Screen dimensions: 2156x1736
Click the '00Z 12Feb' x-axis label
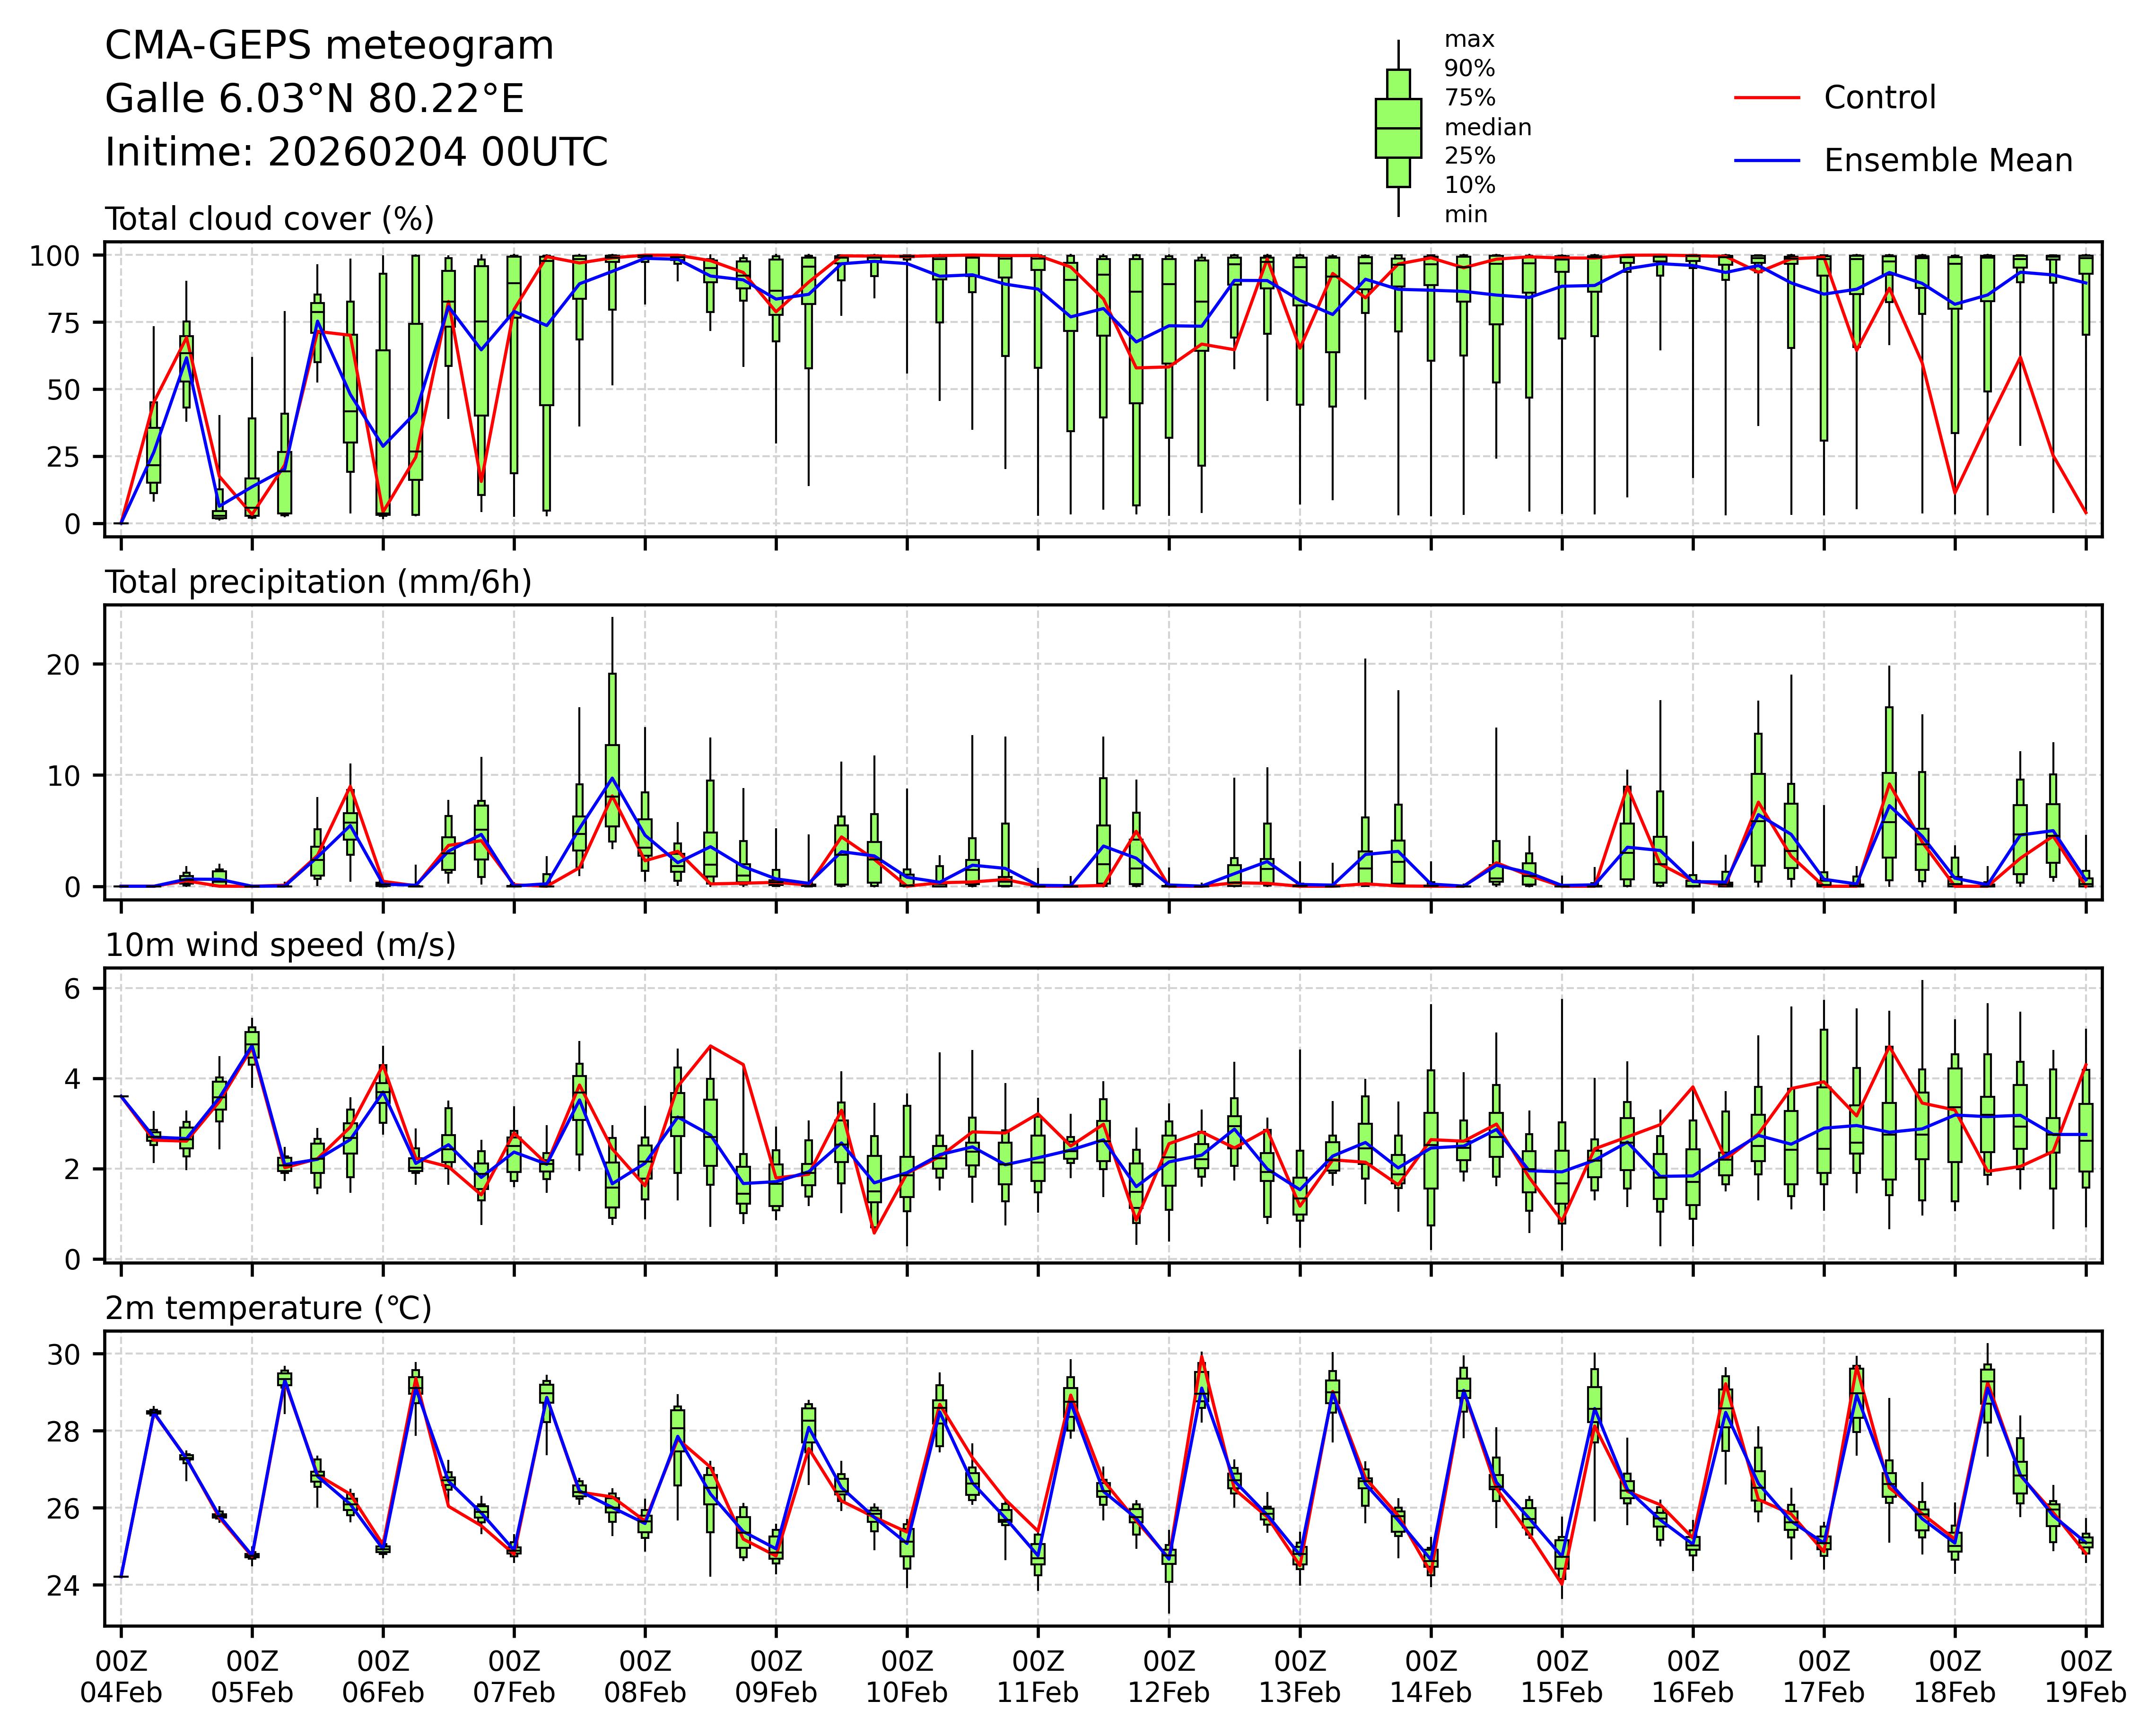(1169, 1677)
